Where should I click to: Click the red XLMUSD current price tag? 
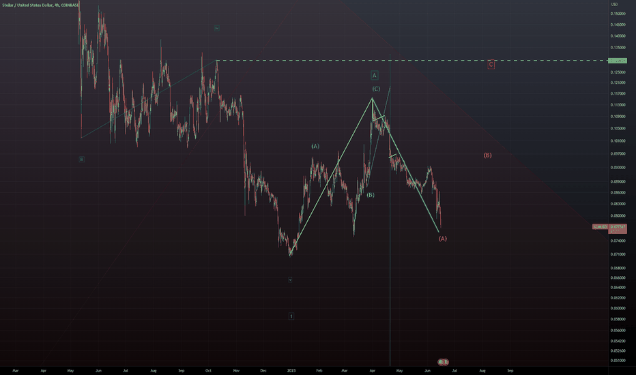point(609,228)
